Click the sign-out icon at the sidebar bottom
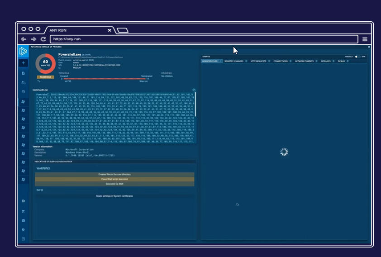Image resolution: width=381 pixels, height=257 pixels. pos(24,239)
